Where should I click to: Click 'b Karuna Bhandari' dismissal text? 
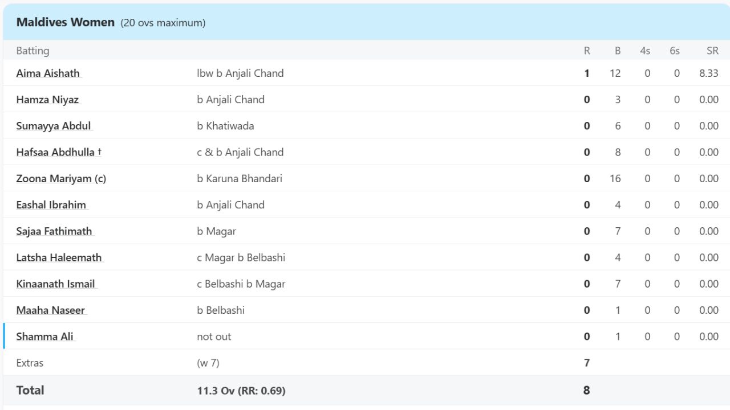(240, 179)
